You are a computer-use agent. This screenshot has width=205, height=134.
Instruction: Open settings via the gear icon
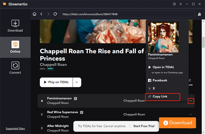click(x=175, y=4)
